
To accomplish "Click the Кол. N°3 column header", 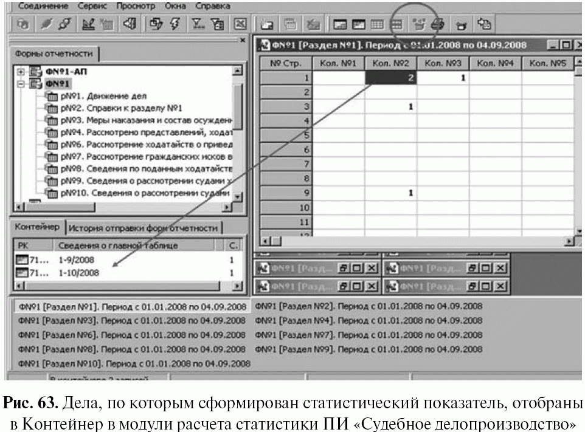I will [443, 63].
